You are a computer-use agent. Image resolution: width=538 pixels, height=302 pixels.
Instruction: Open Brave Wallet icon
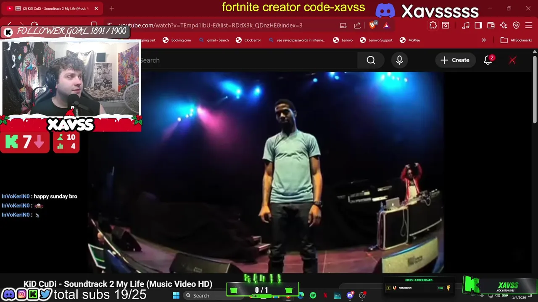(491, 26)
